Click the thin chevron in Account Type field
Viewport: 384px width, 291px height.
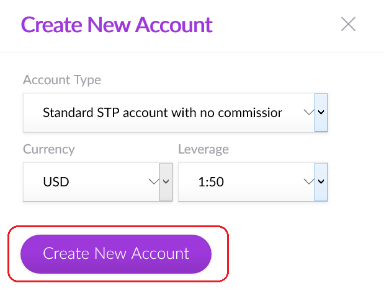(308, 113)
